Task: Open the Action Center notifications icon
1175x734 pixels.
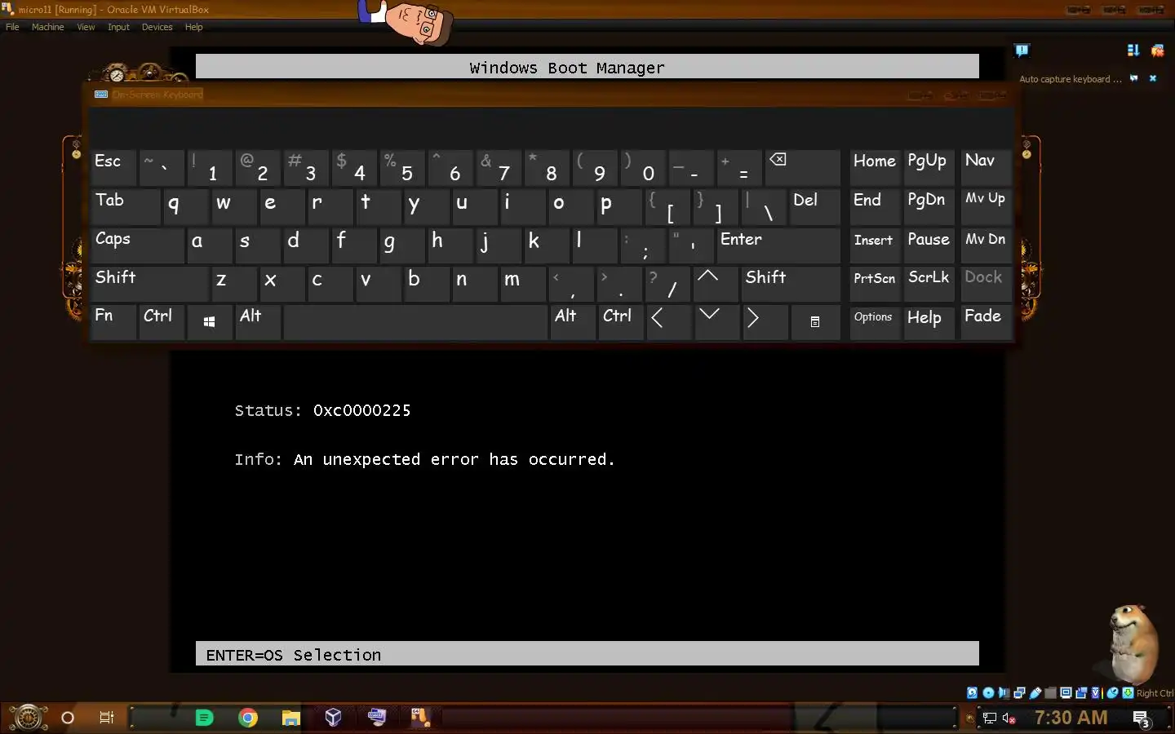Action: point(1142,719)
